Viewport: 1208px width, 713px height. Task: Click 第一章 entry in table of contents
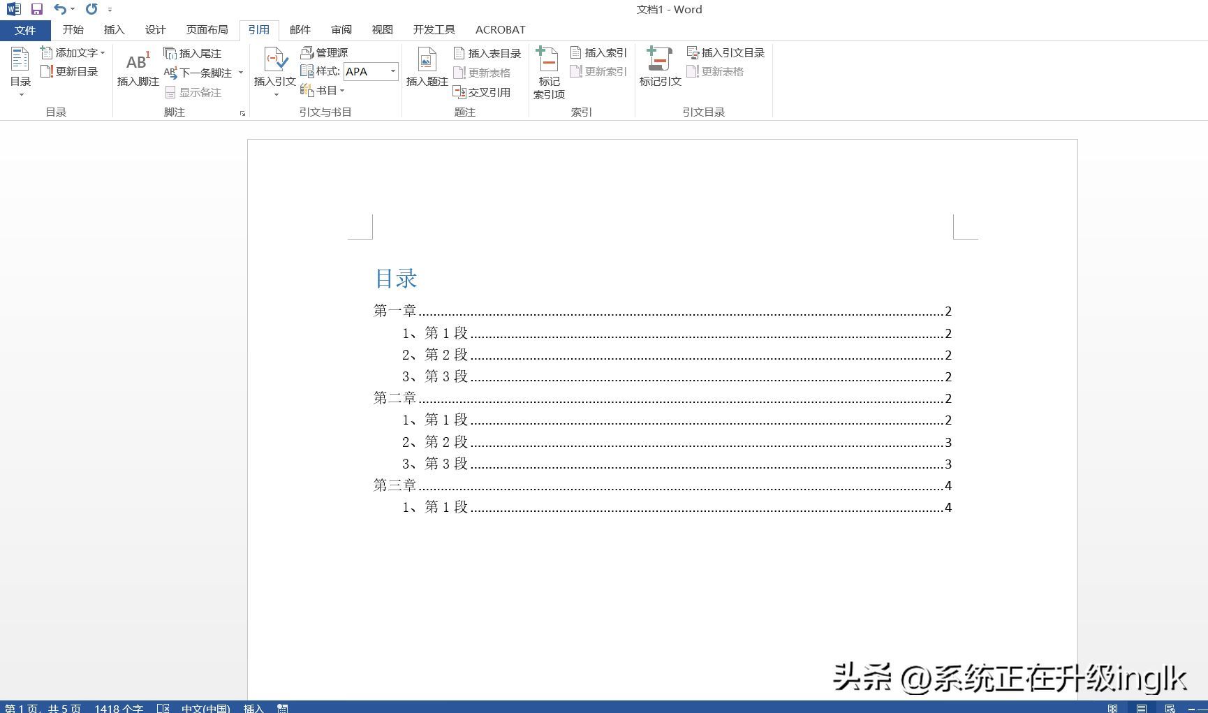tap(662, 311)
